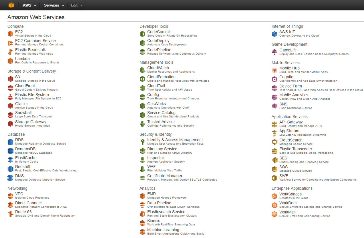Open the OpsWorks link
Image resolution: width=364 pixels, height=238 pixels.
point(156,104)
